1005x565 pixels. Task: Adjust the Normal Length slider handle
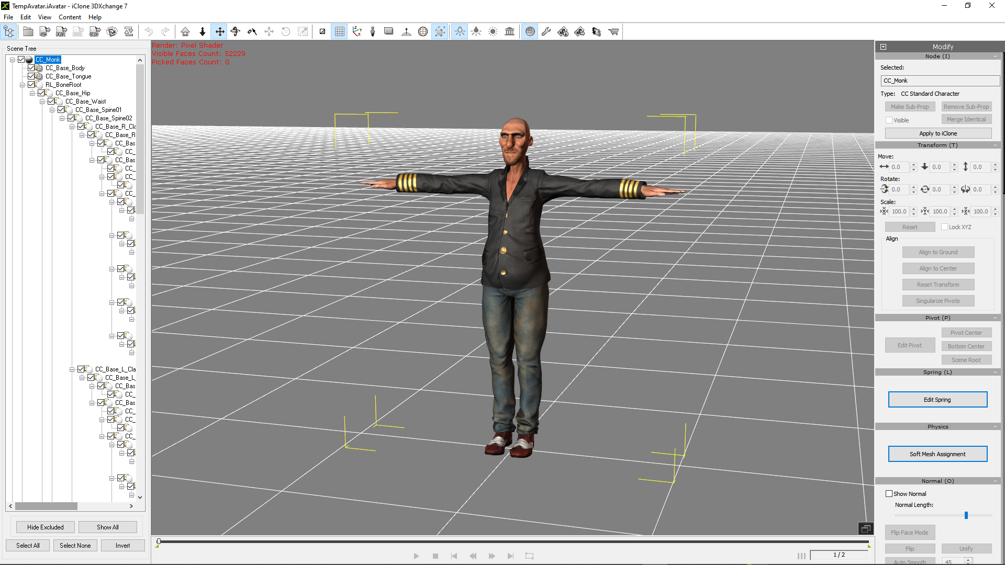click(x=966, y=515)
